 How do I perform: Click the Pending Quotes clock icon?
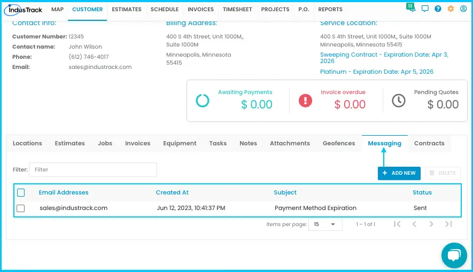pyautogui.click(x=399, y=100)
